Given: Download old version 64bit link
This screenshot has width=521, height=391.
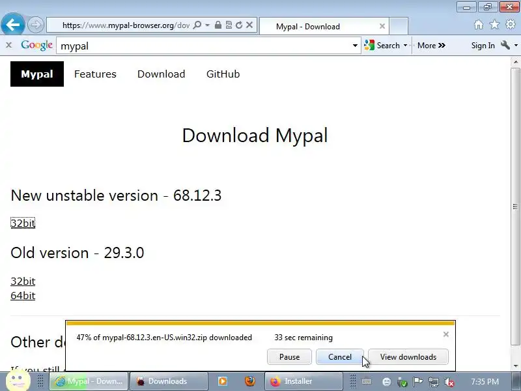Looking at the screenshot, I should click(23, 295).
